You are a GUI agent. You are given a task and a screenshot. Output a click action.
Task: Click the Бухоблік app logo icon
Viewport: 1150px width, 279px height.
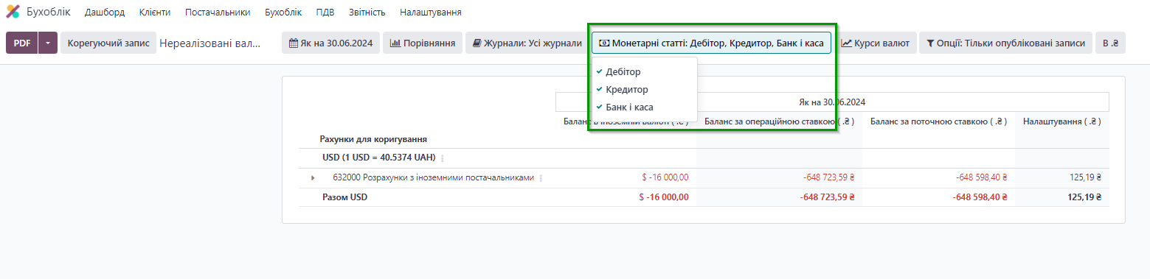pyautogui.click(x=13, y=13)
